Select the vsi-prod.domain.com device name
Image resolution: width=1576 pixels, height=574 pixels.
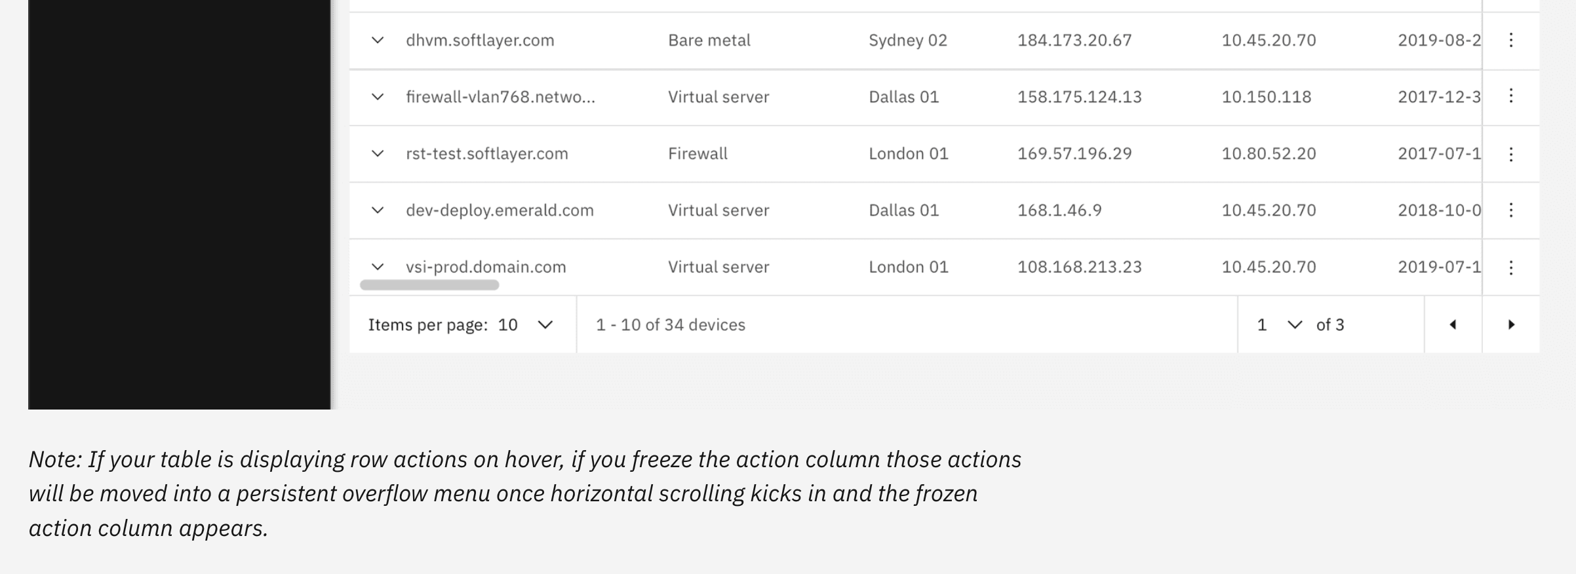pyautogui.click(x=485, y=267)
